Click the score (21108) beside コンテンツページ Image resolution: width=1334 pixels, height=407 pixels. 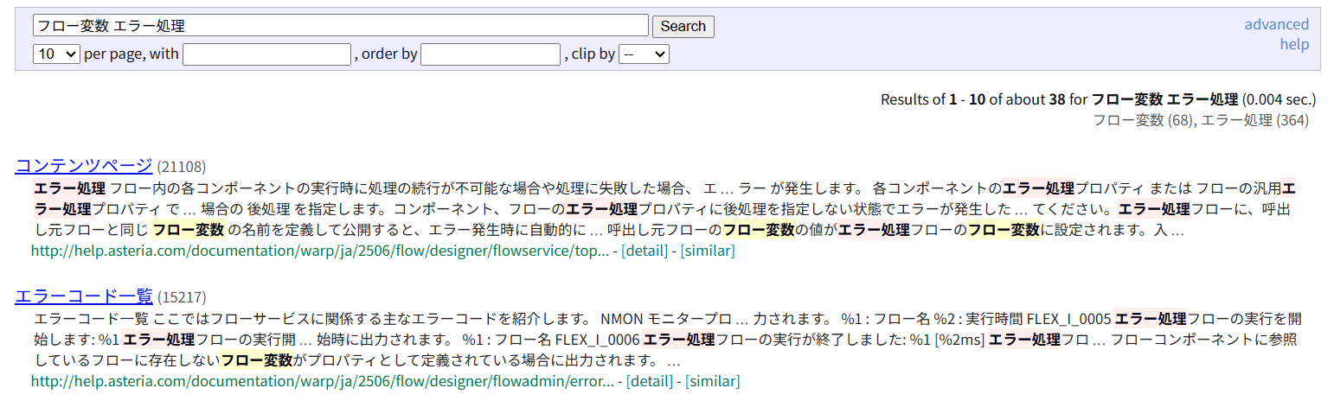(x=182, y=167)
